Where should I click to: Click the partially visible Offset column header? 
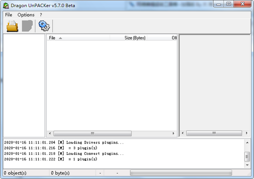point(162,38)
